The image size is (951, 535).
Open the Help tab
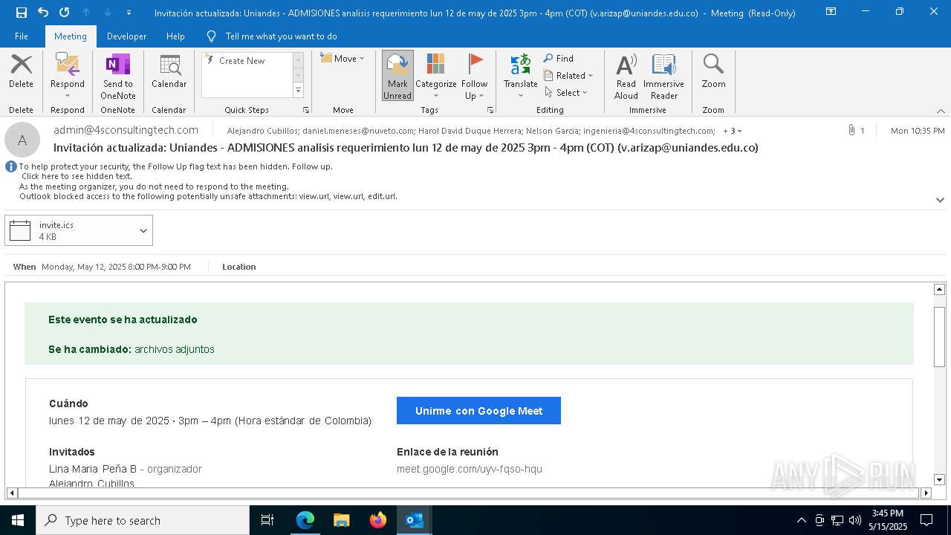(175, 36)
